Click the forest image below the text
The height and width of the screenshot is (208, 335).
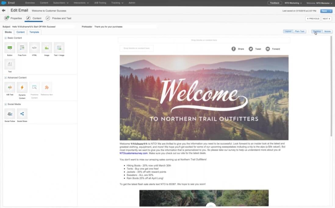pyautogui.click(x=204, y=198)
